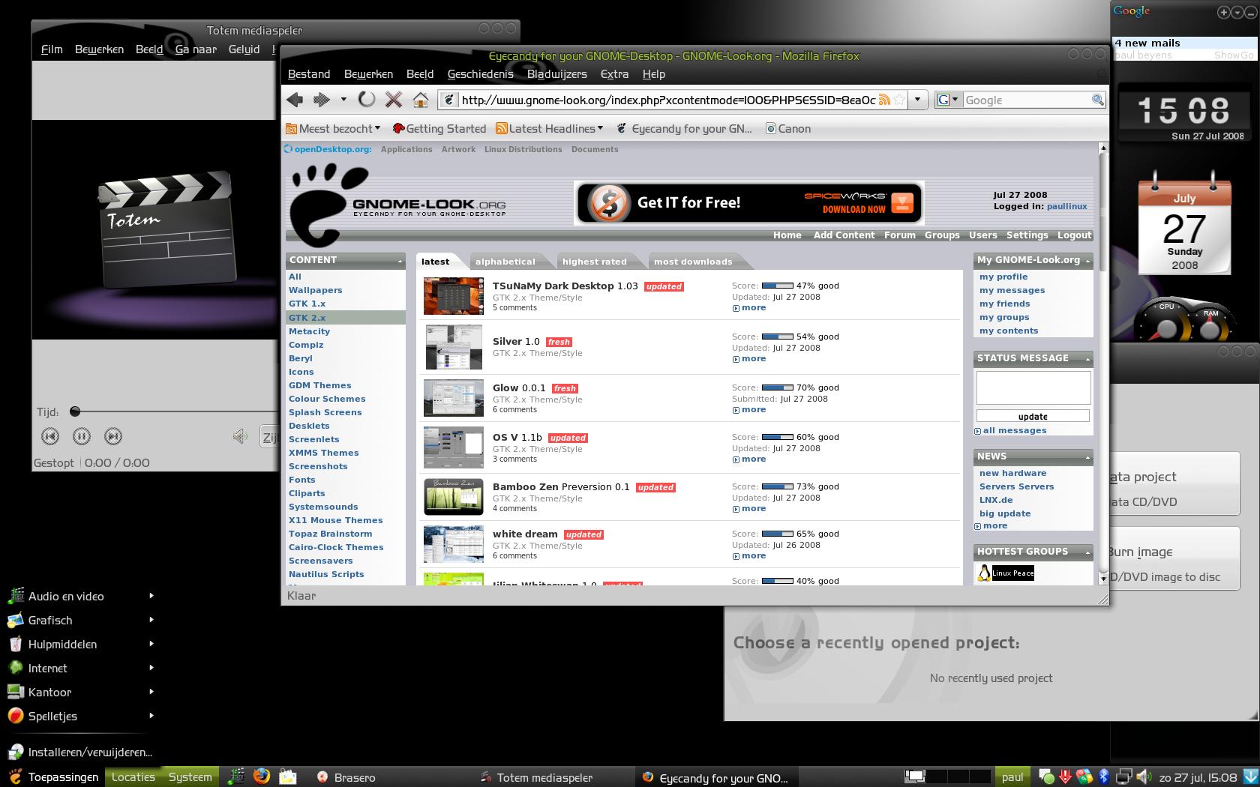The image size is (1260, 787).
Task: Go to previous track in Totem
Action: point(50,436)
